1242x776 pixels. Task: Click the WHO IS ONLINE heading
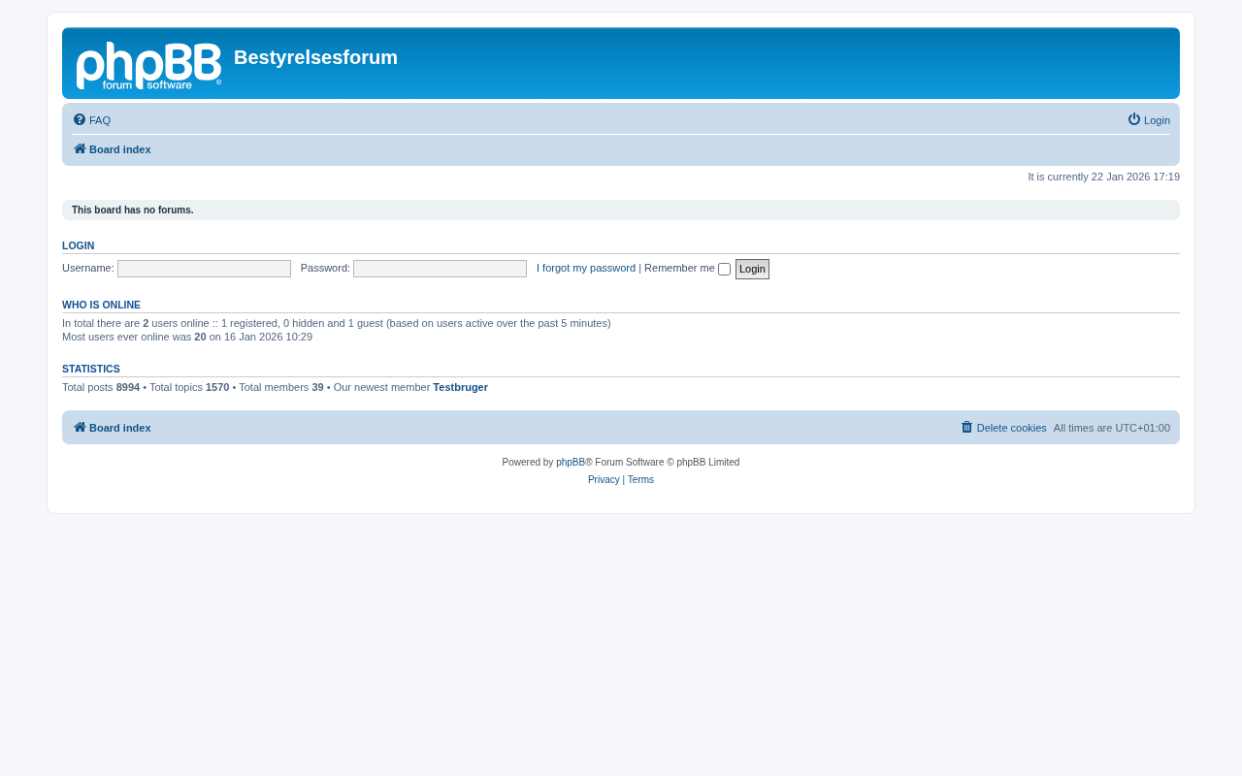(x=101, y=305)
